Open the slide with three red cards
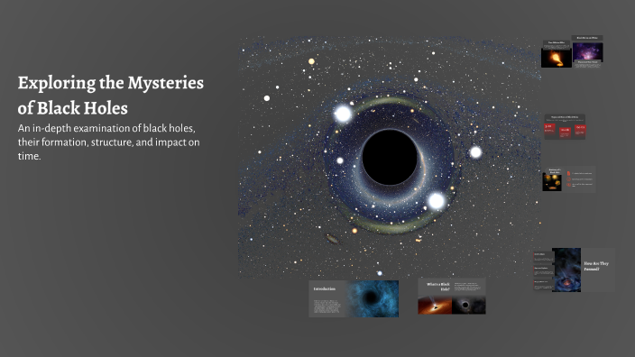This screenshot has height=357, width=635. click(x=565, y=127)
